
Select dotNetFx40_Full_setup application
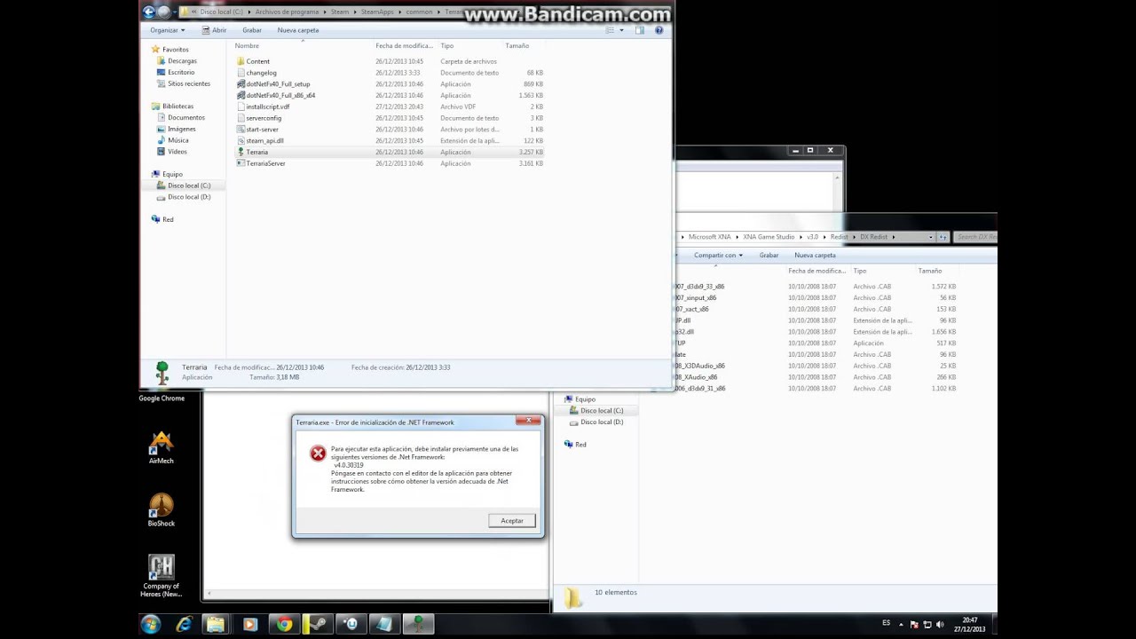(278, 84)
